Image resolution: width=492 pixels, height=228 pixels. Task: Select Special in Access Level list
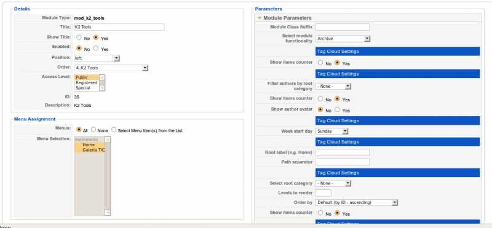point(87,88)
